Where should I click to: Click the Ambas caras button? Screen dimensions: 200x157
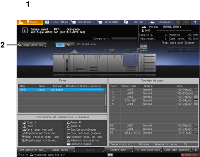tap(60, 150)
